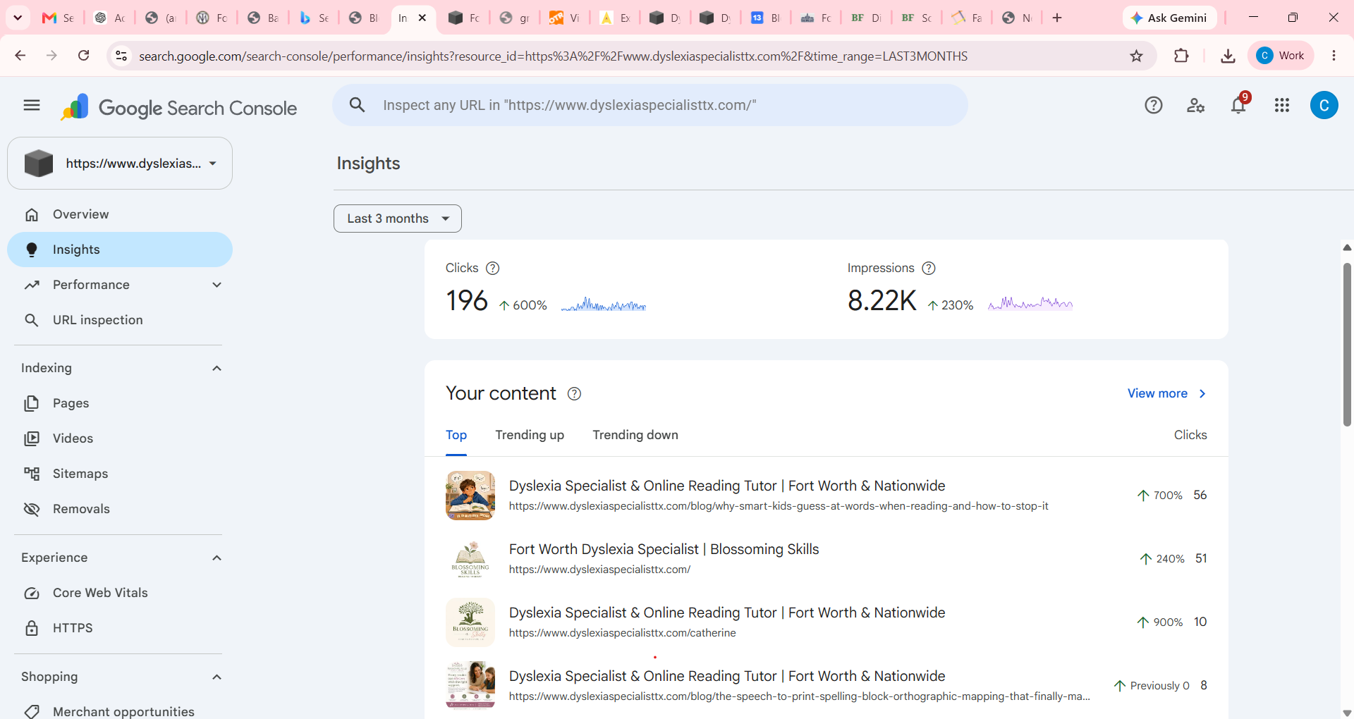Open the main hamburger menu
The image size is (1354, 719).
click(x=32, y=106)
